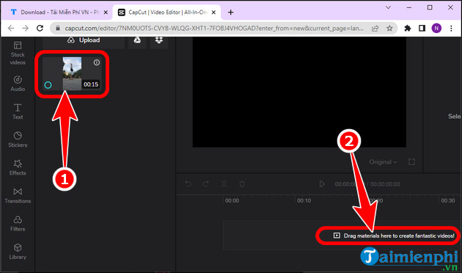Open the Library sidebar panel
The image size is (462, 273).
point(18,252)
